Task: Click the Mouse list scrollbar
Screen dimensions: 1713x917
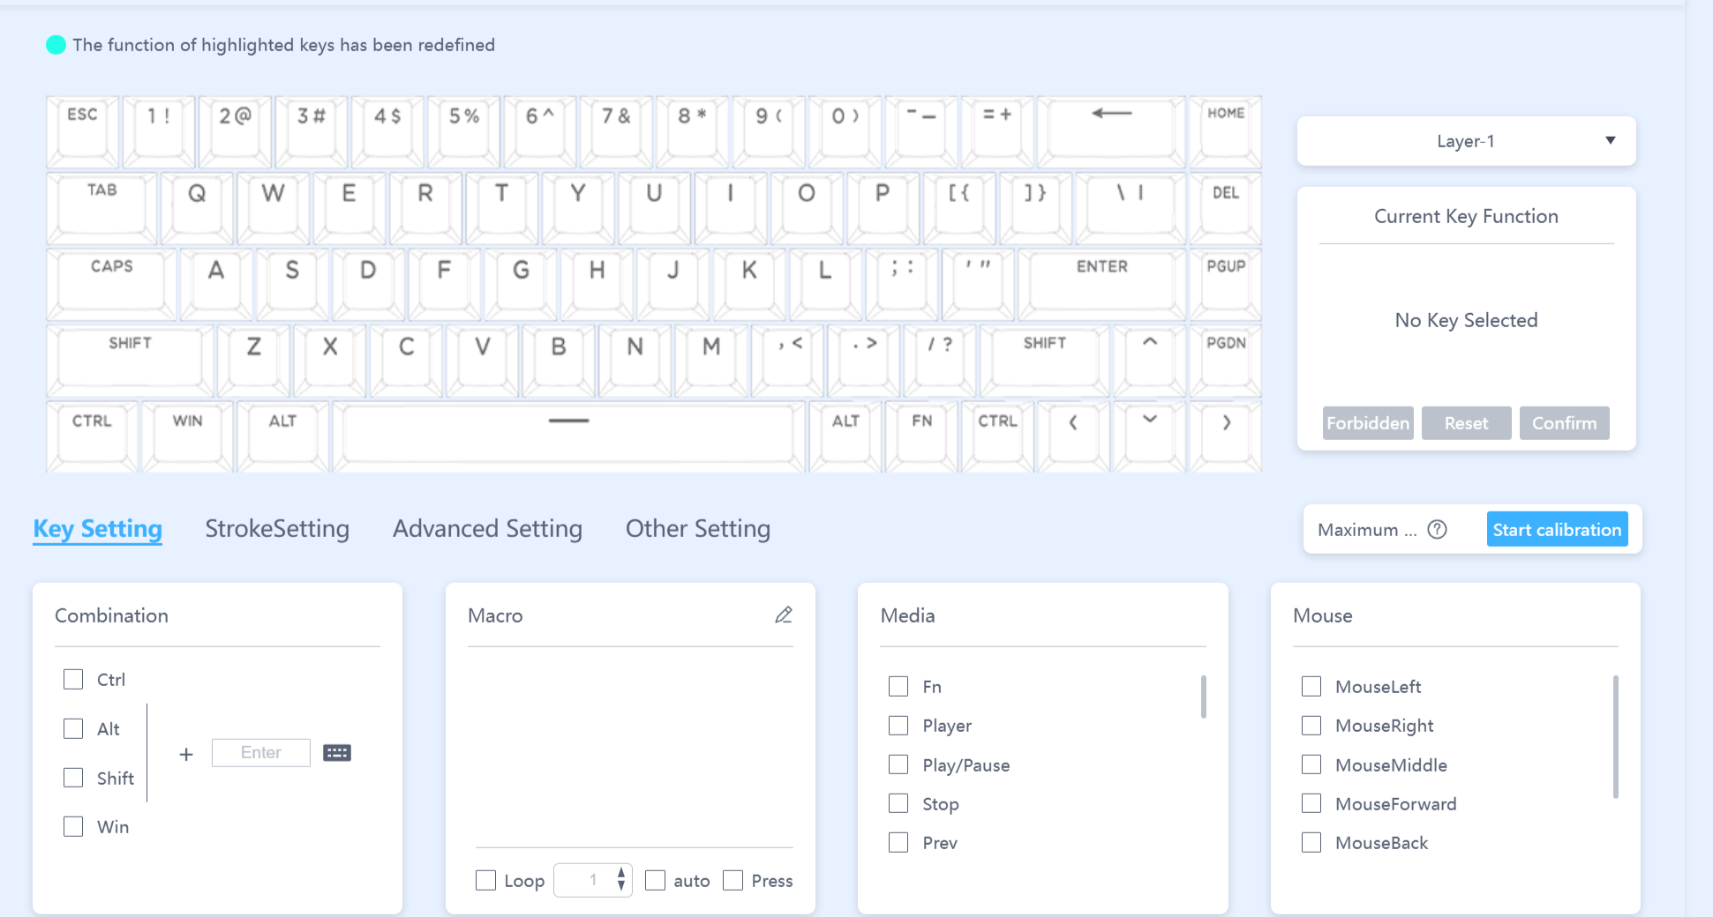Action: (1615, 736)
